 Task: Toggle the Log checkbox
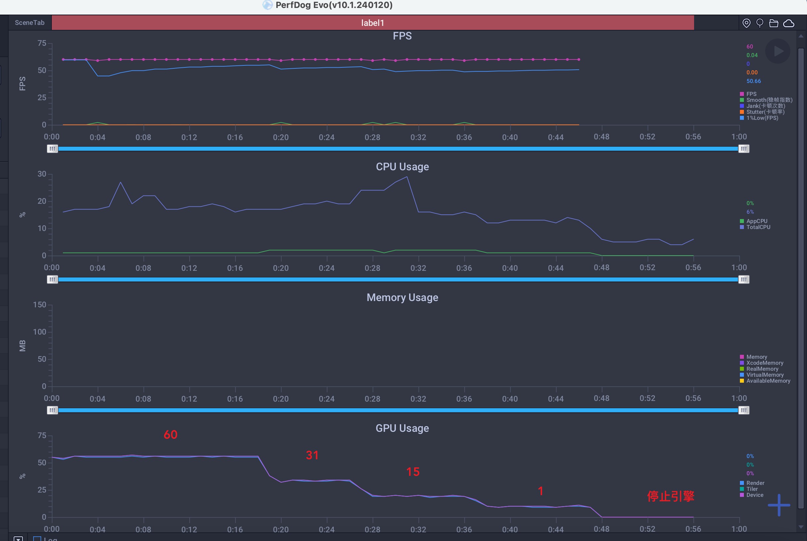coord(37,539)
